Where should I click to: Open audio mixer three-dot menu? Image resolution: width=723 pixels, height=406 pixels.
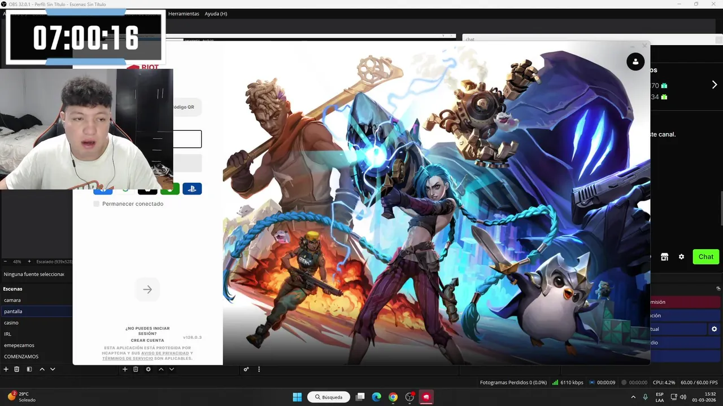click(x=259, y=369)
